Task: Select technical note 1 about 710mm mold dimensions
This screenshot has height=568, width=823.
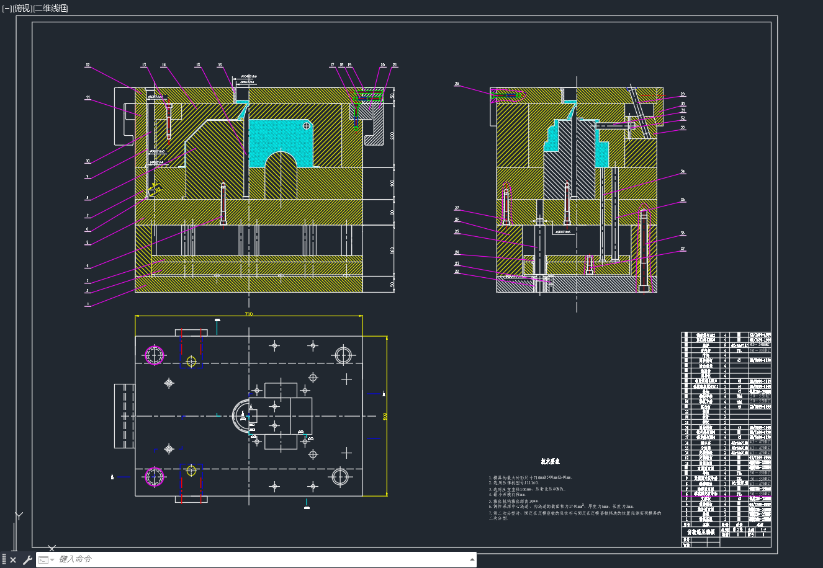Action: 530,477
